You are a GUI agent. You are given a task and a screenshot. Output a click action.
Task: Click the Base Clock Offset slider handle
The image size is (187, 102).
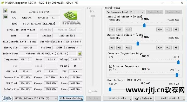144,25
